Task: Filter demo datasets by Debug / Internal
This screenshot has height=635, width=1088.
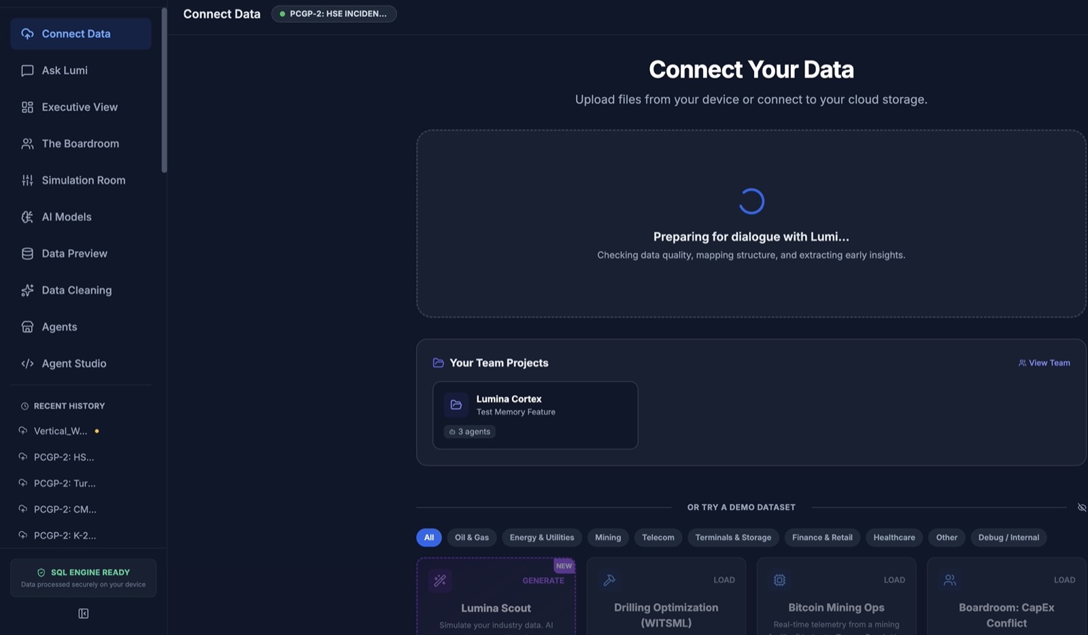Action: click(1008, 538)
